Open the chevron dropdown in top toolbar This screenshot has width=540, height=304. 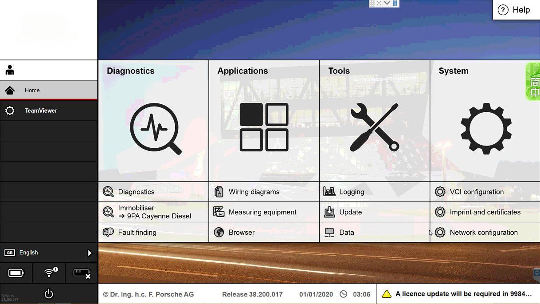point(387,3)
